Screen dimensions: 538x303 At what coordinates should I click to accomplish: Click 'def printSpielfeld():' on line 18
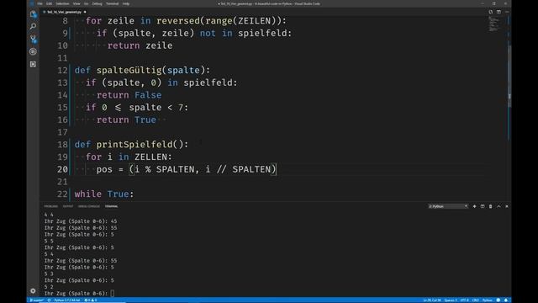click(x=131, y=145)
